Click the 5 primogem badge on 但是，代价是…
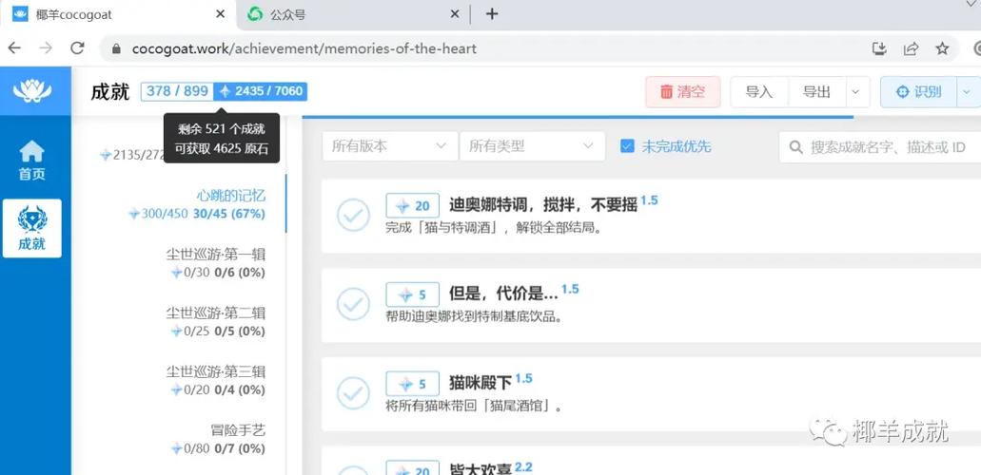Image resolution: width=981 pixels, height=475 pixels. (x=412, y=294)
